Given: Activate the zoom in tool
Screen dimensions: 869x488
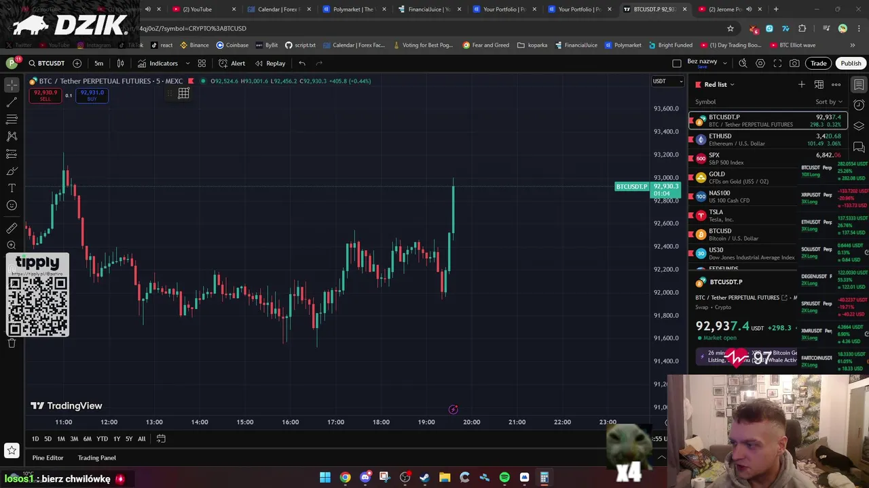Looking at the screenshot, I should coord(12,245).
